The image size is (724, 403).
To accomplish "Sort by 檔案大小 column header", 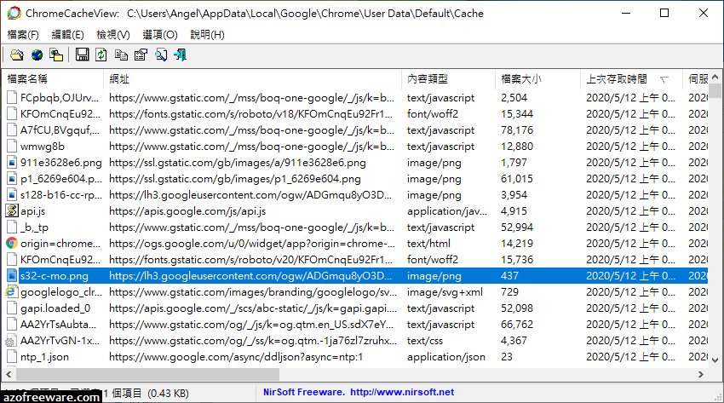I will pos(538,79).
